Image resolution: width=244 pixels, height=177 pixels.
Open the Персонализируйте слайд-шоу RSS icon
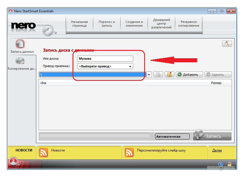click(129, 153)
